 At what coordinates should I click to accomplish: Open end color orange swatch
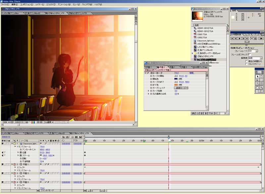(176, 85)
